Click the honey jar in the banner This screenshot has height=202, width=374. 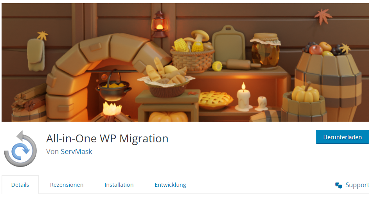click(x=265, y=50)
